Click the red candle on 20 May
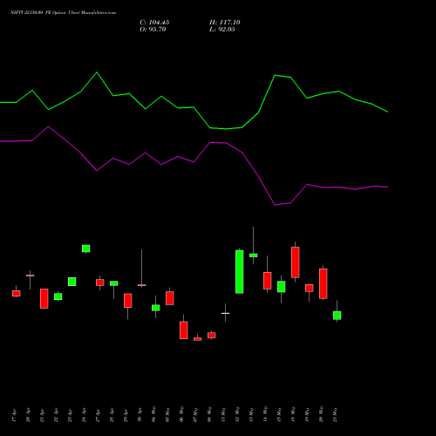 tap(324, 283)
